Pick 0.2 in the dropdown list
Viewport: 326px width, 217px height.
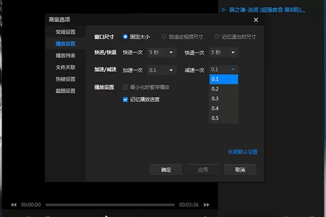224,89
